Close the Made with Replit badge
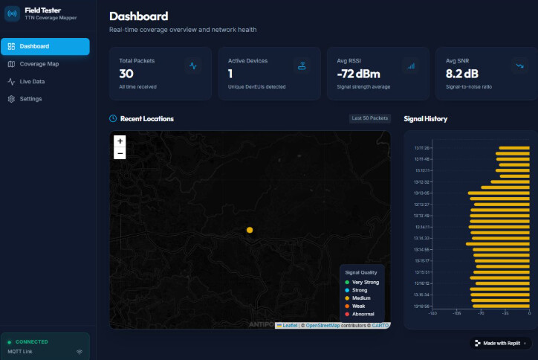The height and width of the screenshot is (360, 538). point(525,343)
